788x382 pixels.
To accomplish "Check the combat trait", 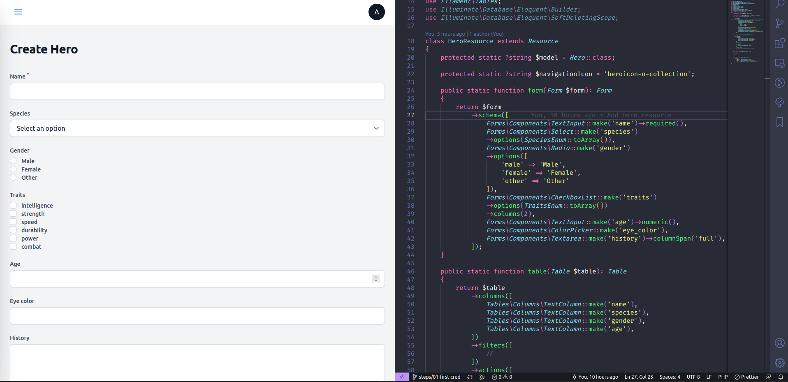I will [x=13, y=246].
